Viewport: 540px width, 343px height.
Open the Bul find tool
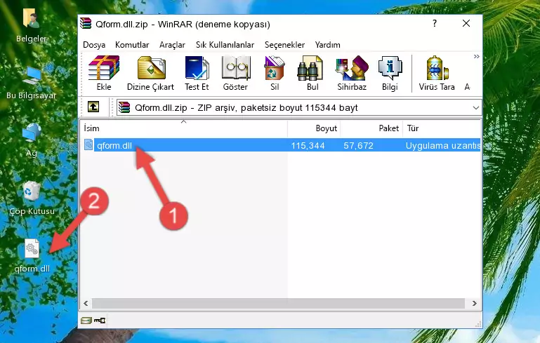coord(312,73)
